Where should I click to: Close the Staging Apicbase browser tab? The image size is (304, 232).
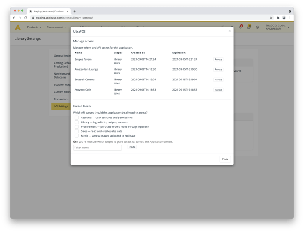pos(68,11)
